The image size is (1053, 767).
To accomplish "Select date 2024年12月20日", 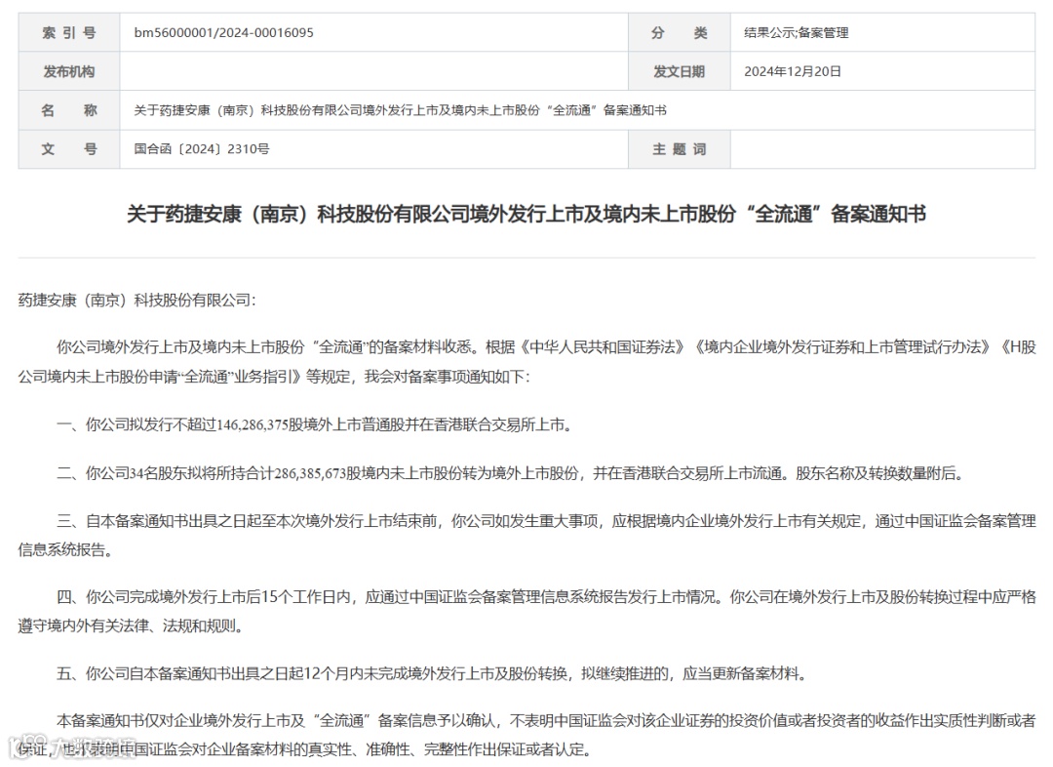I will (x=793, y=71).
